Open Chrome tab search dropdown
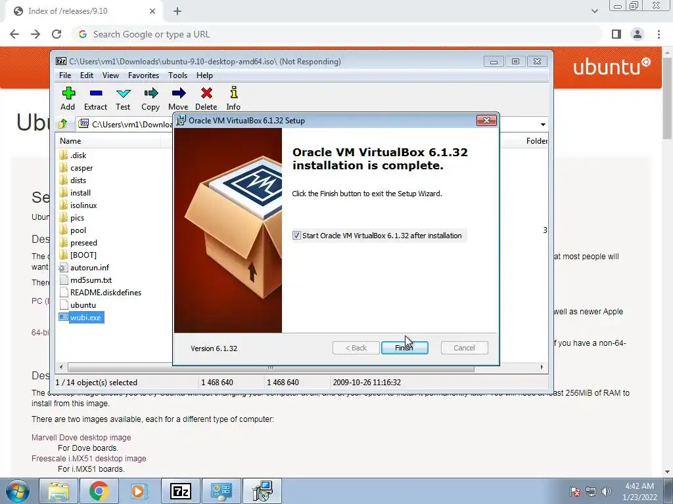Screen dimensions: 673x504 tap(594, 11)
